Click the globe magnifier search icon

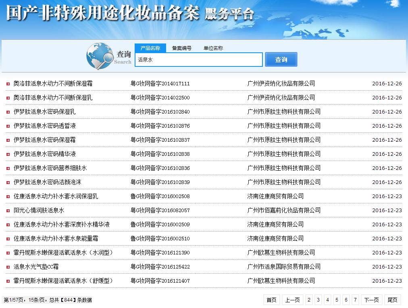[x=99, y=56]
